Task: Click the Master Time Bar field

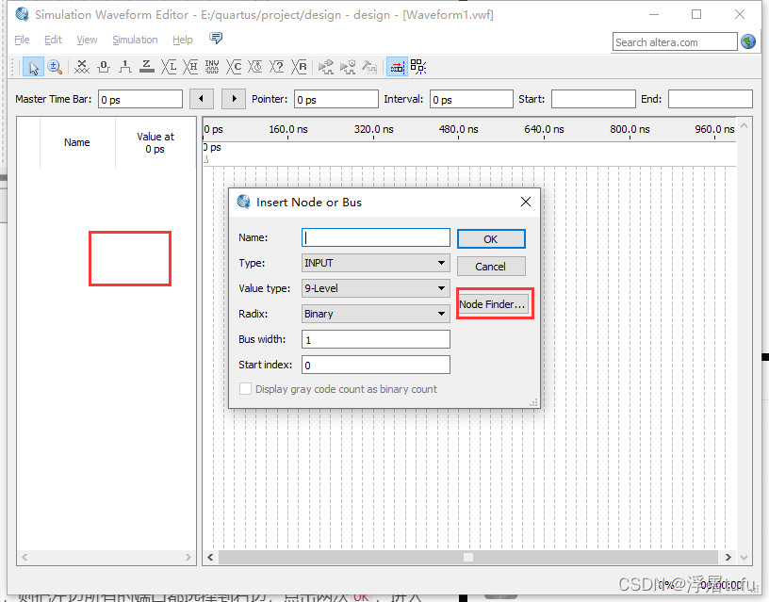Action: pyautogui.click(x=140, y=100)
